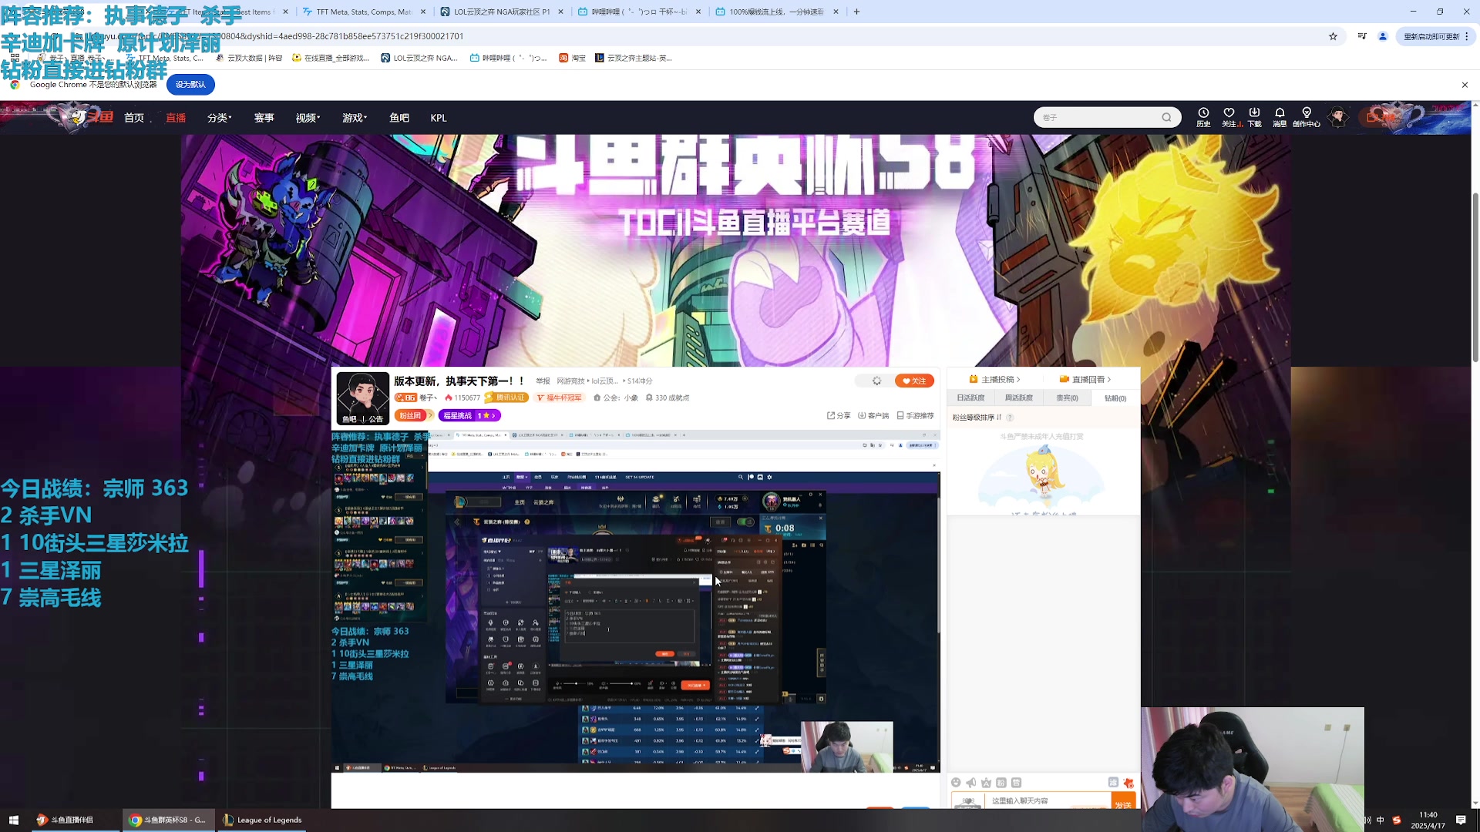
Task: Click the 举报 report link
Action: (543, 381)
